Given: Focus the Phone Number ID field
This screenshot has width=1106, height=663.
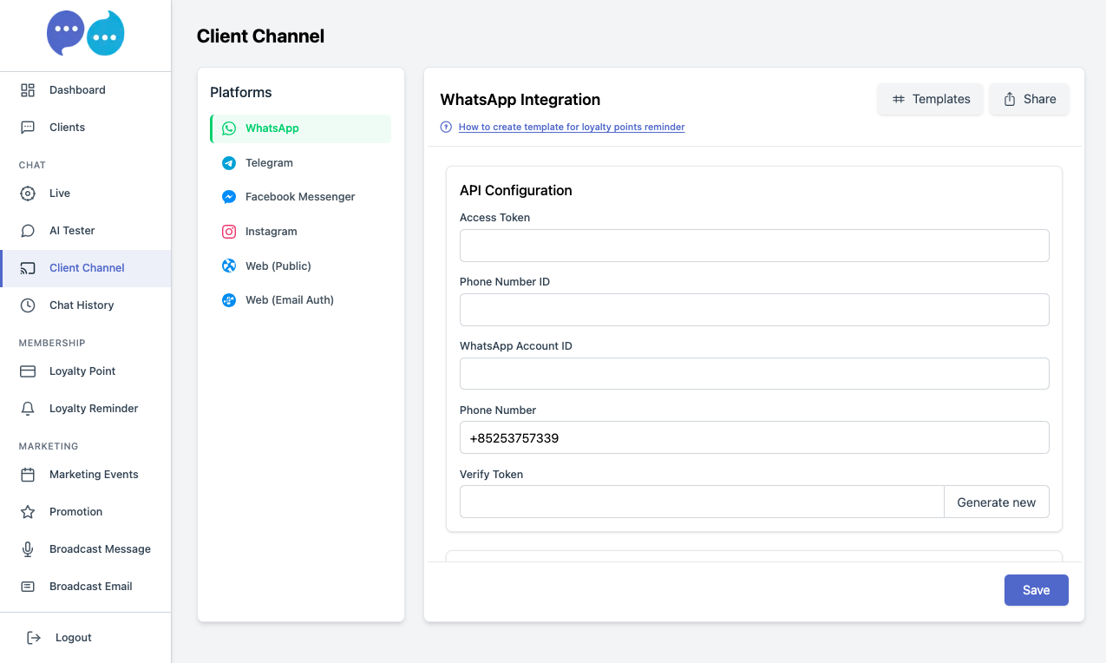Looking at the screenshot, I should coord(755,310).
